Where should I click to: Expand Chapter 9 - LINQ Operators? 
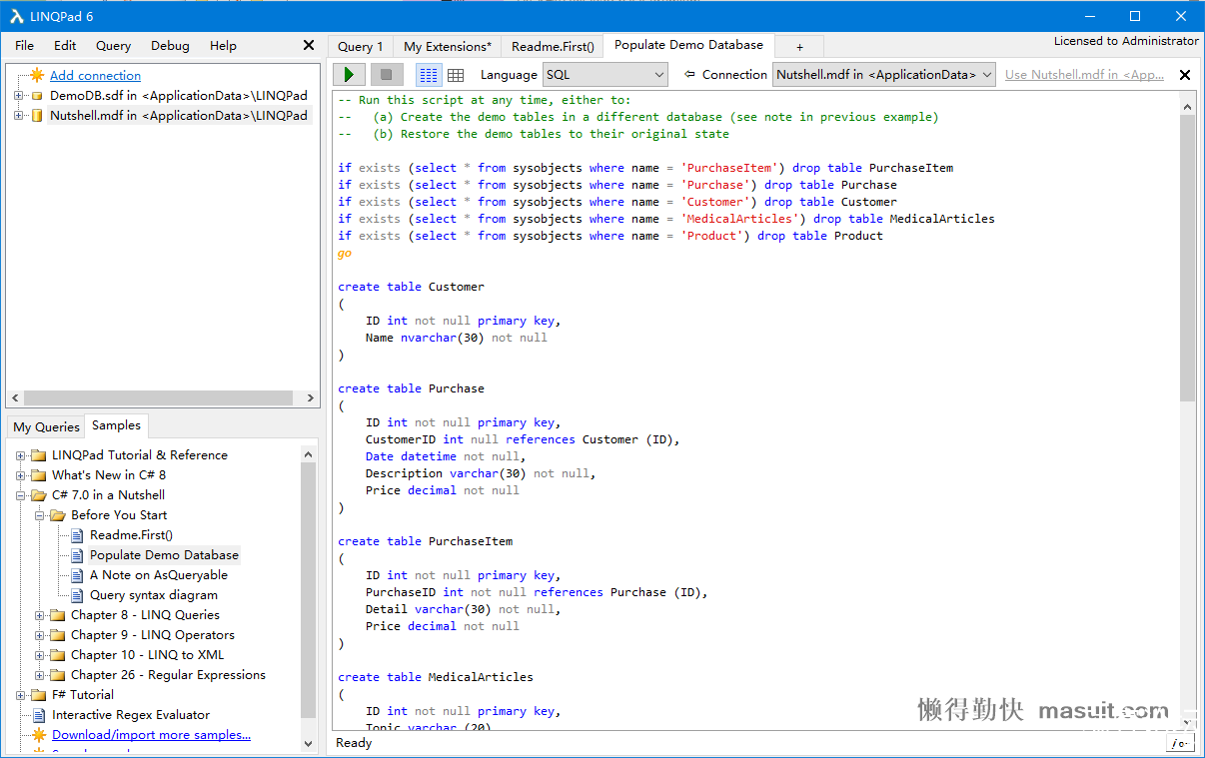[x=39, y=635]
